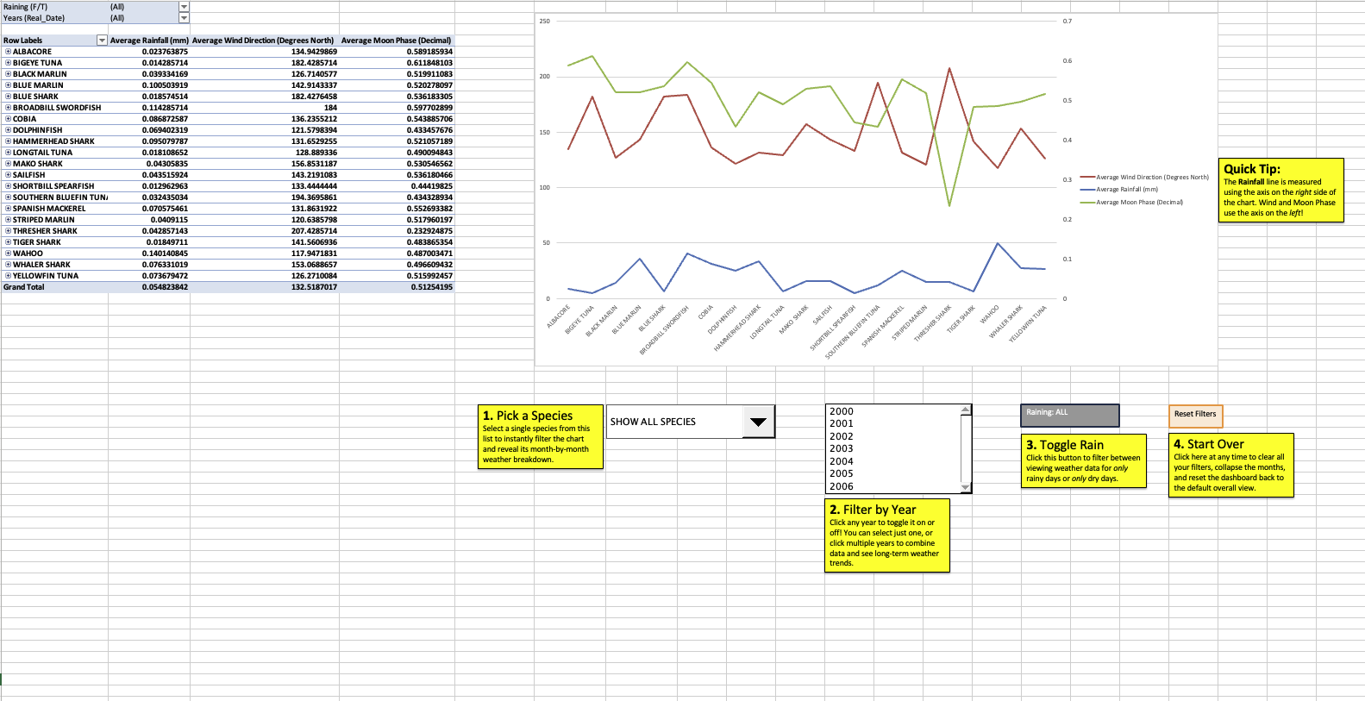This screenshot has height=701, width=1365.
Task: Click the 250 label on left chart axis
Action: [x=544, y=21]
